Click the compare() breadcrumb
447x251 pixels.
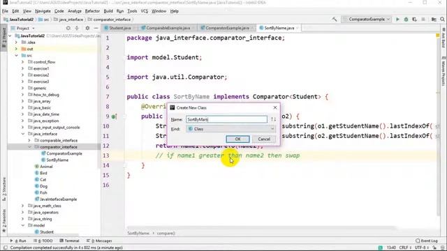tap(166, 234)
